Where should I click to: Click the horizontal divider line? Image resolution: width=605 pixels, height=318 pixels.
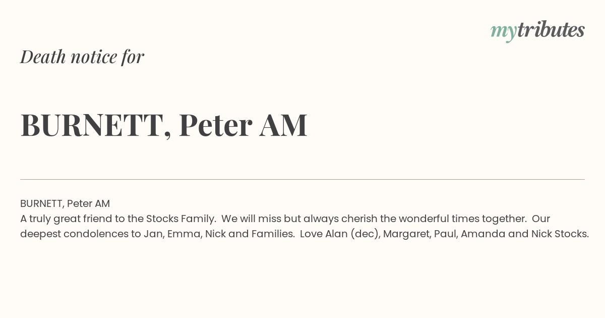pos(302,179)
